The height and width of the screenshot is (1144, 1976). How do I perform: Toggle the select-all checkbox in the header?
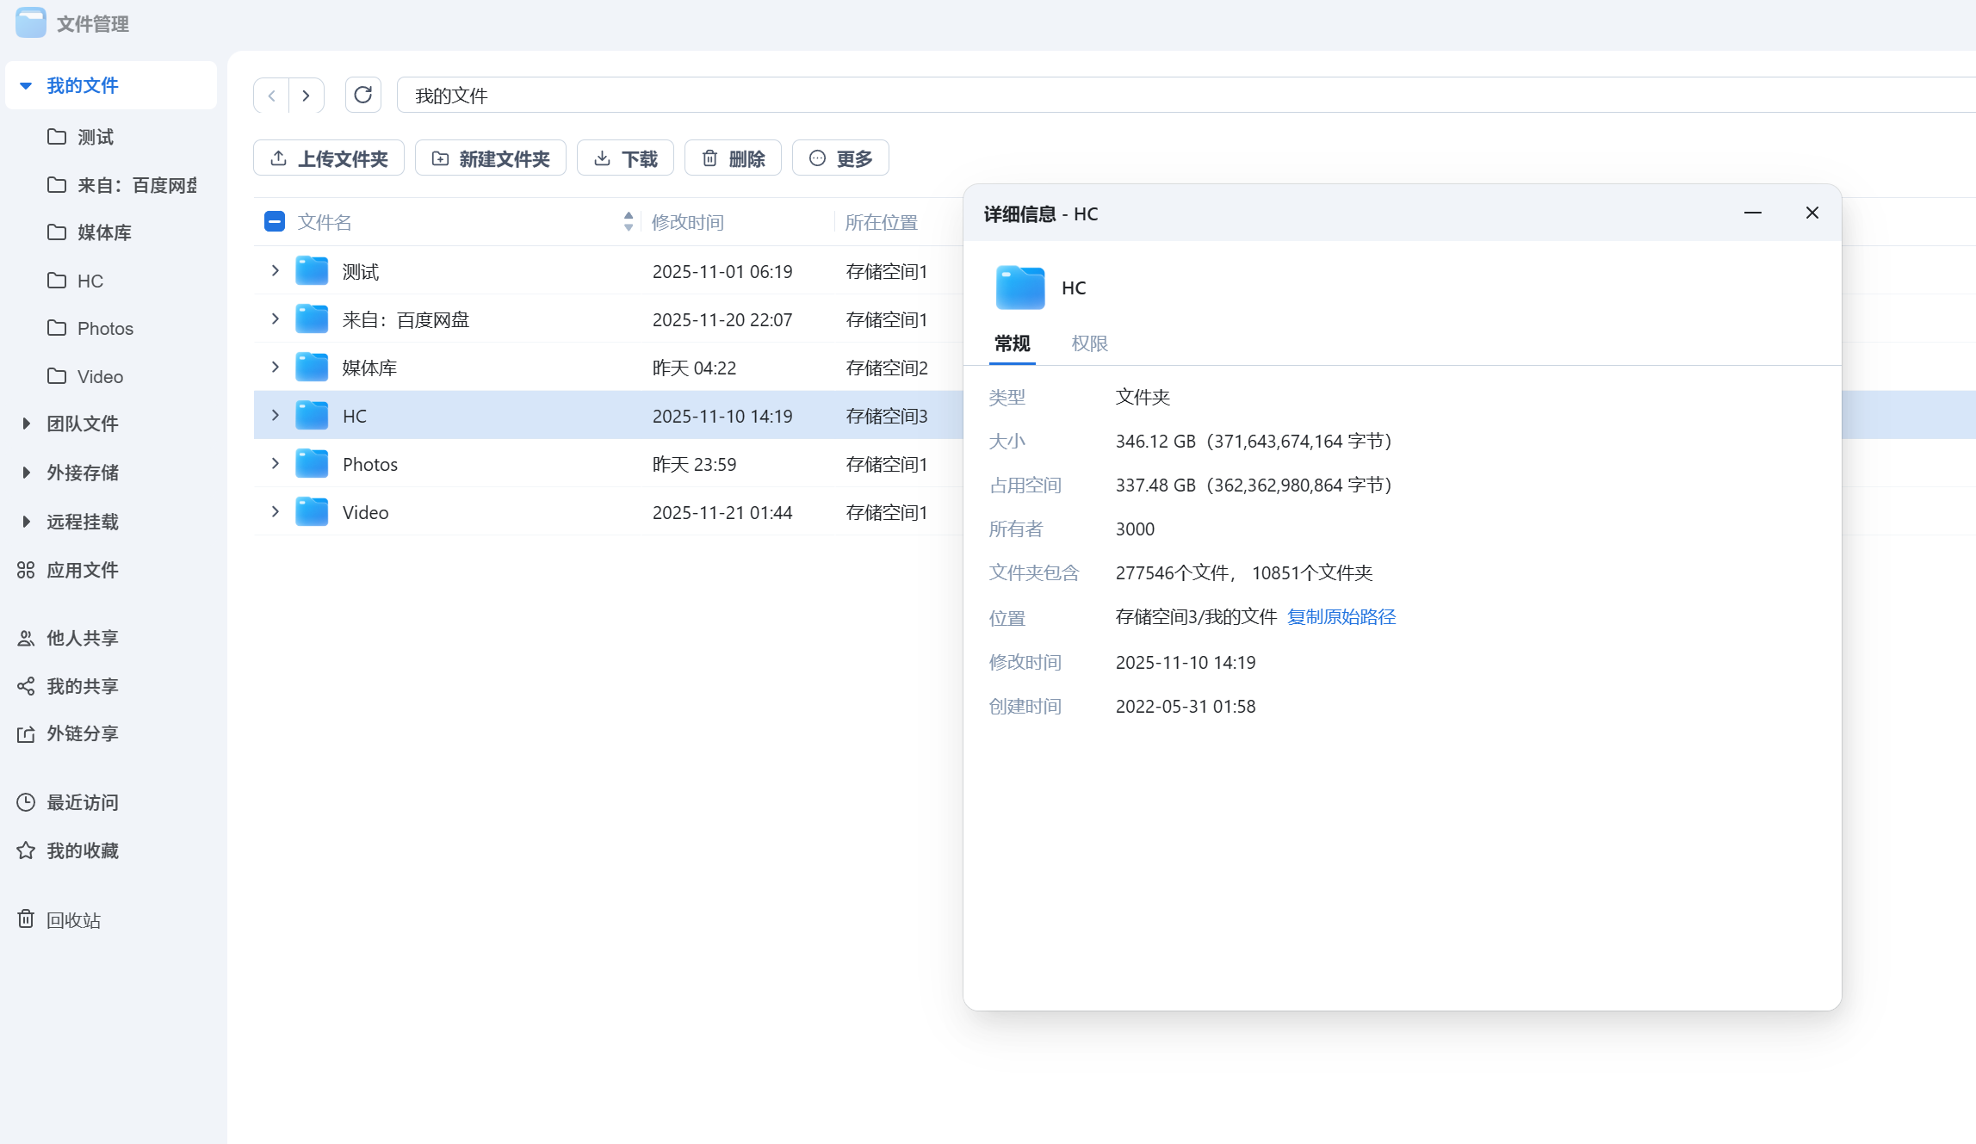coord(275,222)
